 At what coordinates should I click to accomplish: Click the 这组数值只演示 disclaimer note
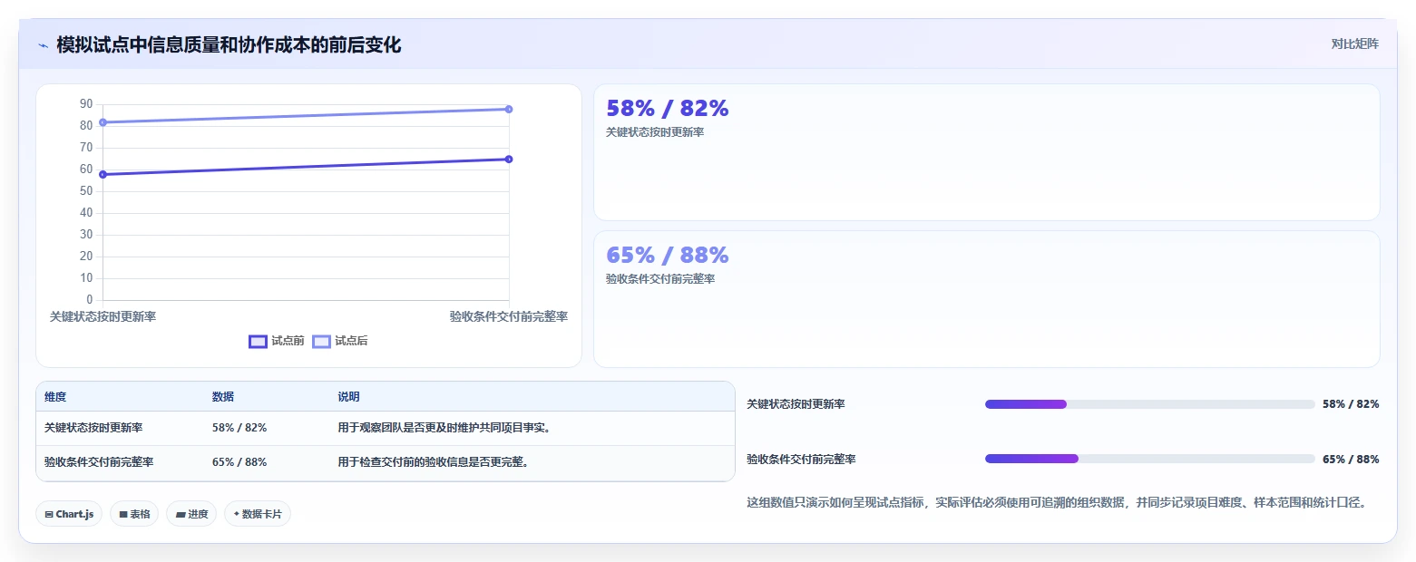click(1057, 502)
